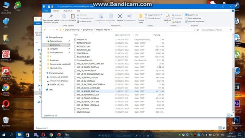Image resolution: width=245 pixels, height=138 pixels.
Task: Click Вставить ярлык (Paste shortcut)
Action: tap(84, 21)
